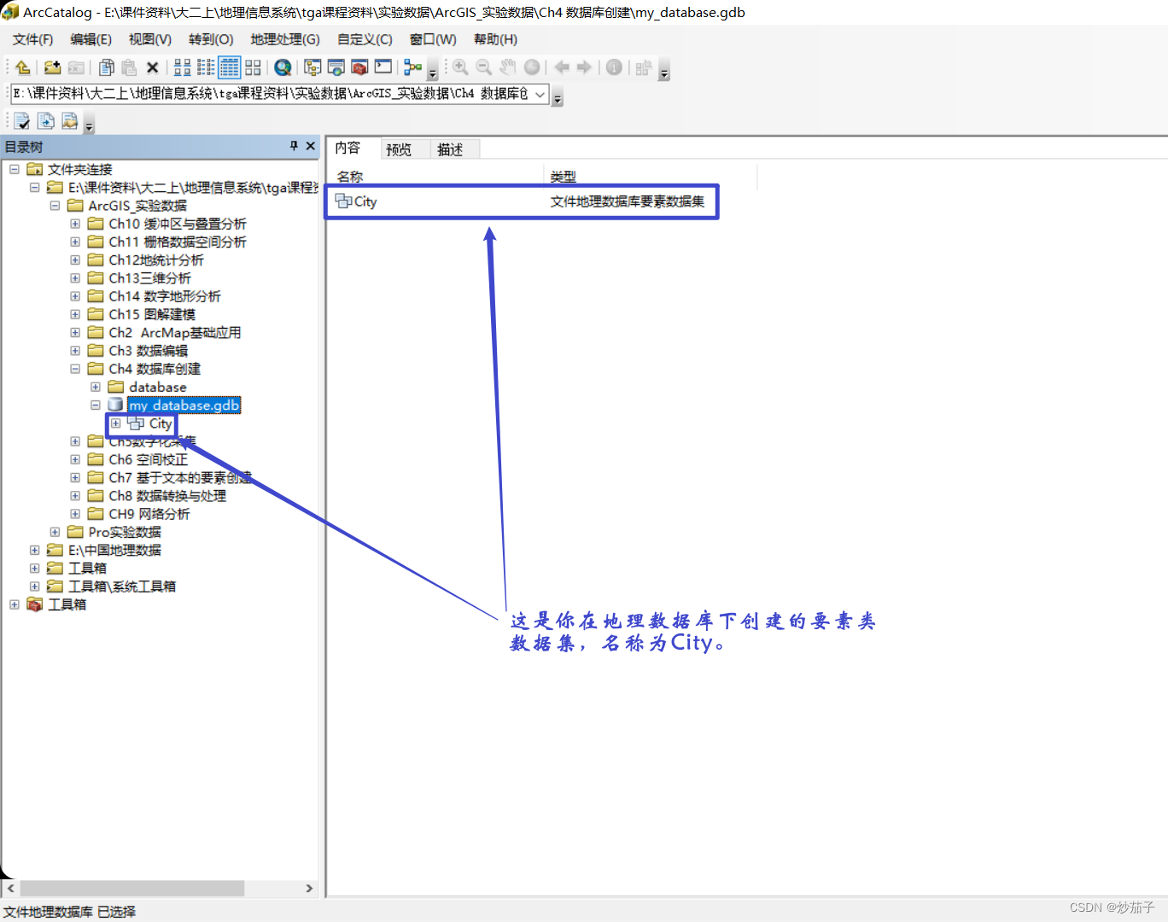Select the Zoom Out tool

483,67
